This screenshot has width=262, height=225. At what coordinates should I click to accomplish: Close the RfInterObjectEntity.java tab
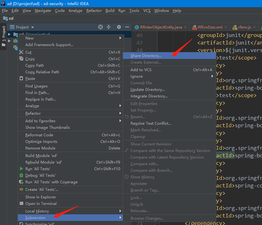coord(186,27)
